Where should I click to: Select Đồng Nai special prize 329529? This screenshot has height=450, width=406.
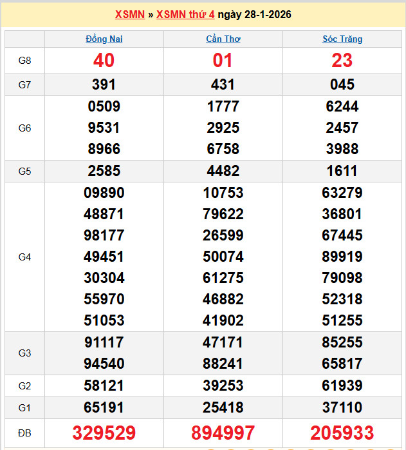104,433
